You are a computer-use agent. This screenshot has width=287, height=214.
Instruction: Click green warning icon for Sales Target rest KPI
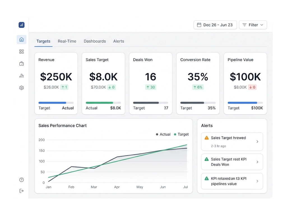[207, 159]
